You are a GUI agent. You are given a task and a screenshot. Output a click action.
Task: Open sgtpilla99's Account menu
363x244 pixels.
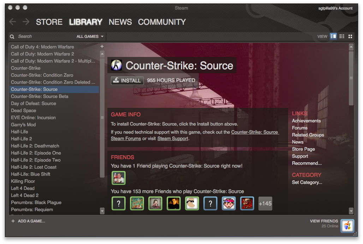point(335,8)
